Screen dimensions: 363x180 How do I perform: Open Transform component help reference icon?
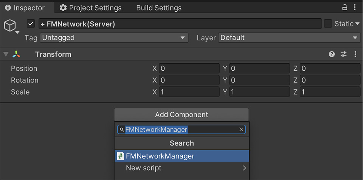tap(332, 54)
